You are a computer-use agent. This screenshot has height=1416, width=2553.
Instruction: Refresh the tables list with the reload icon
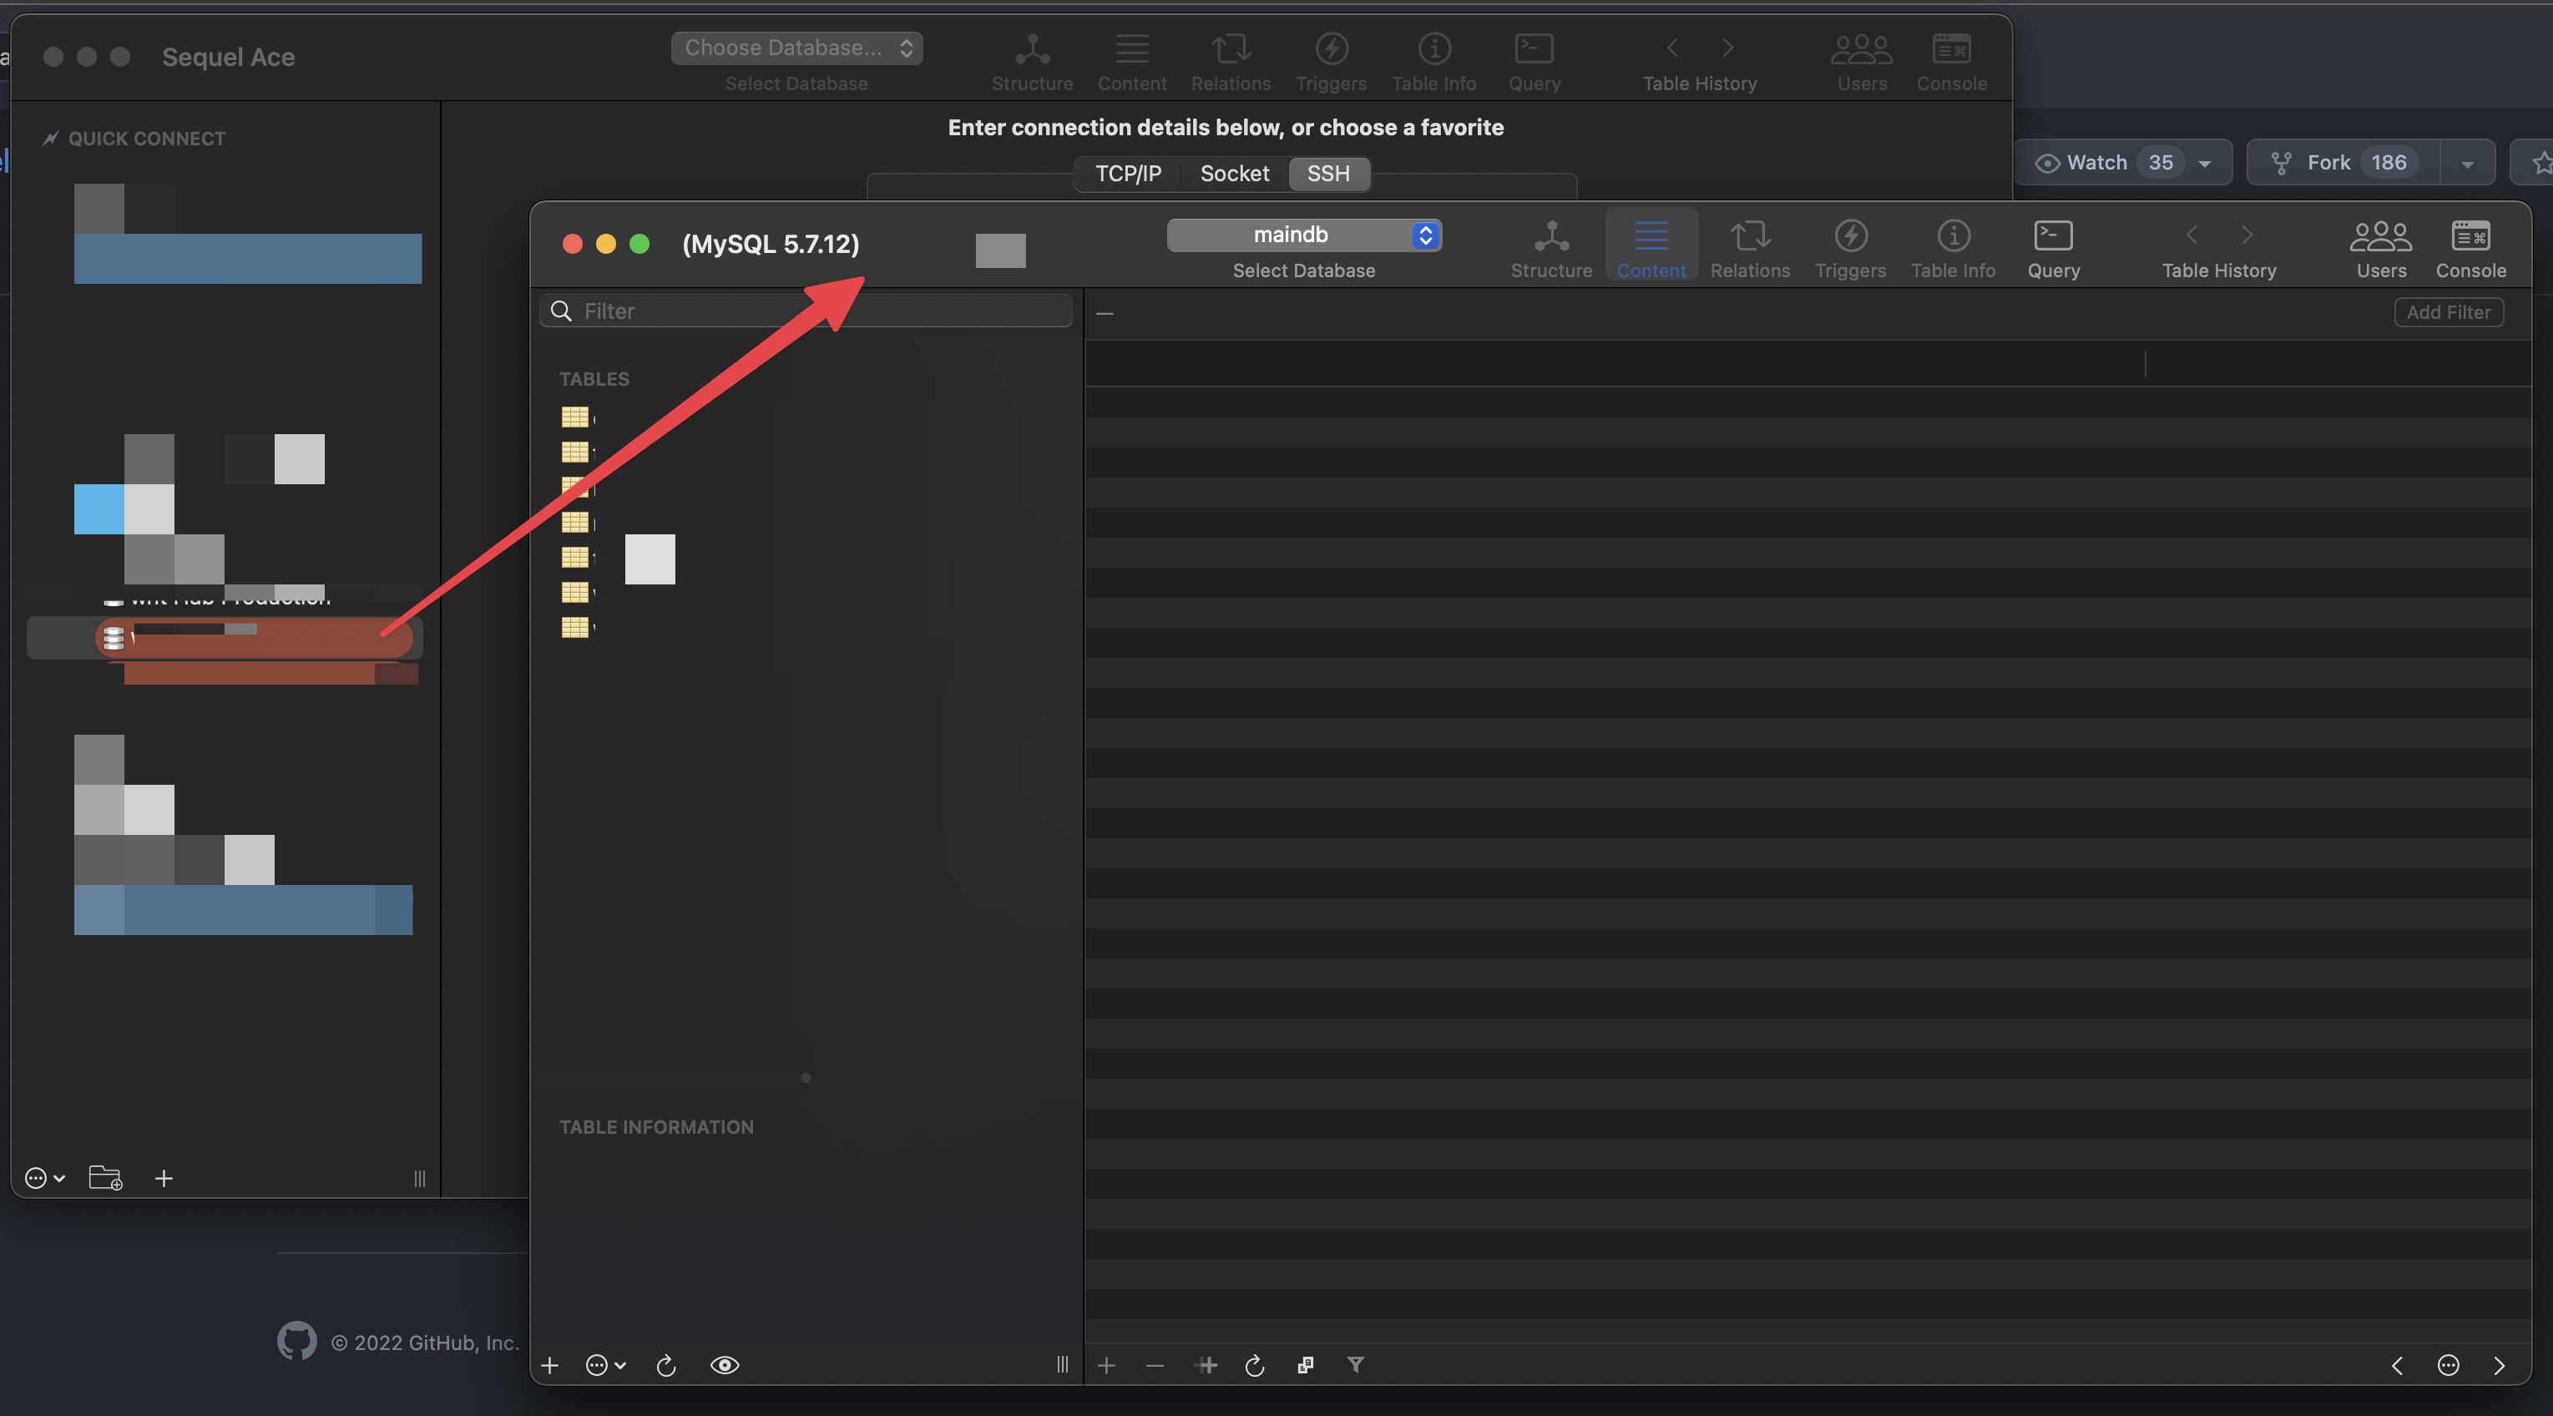(x=666, y=1365)
